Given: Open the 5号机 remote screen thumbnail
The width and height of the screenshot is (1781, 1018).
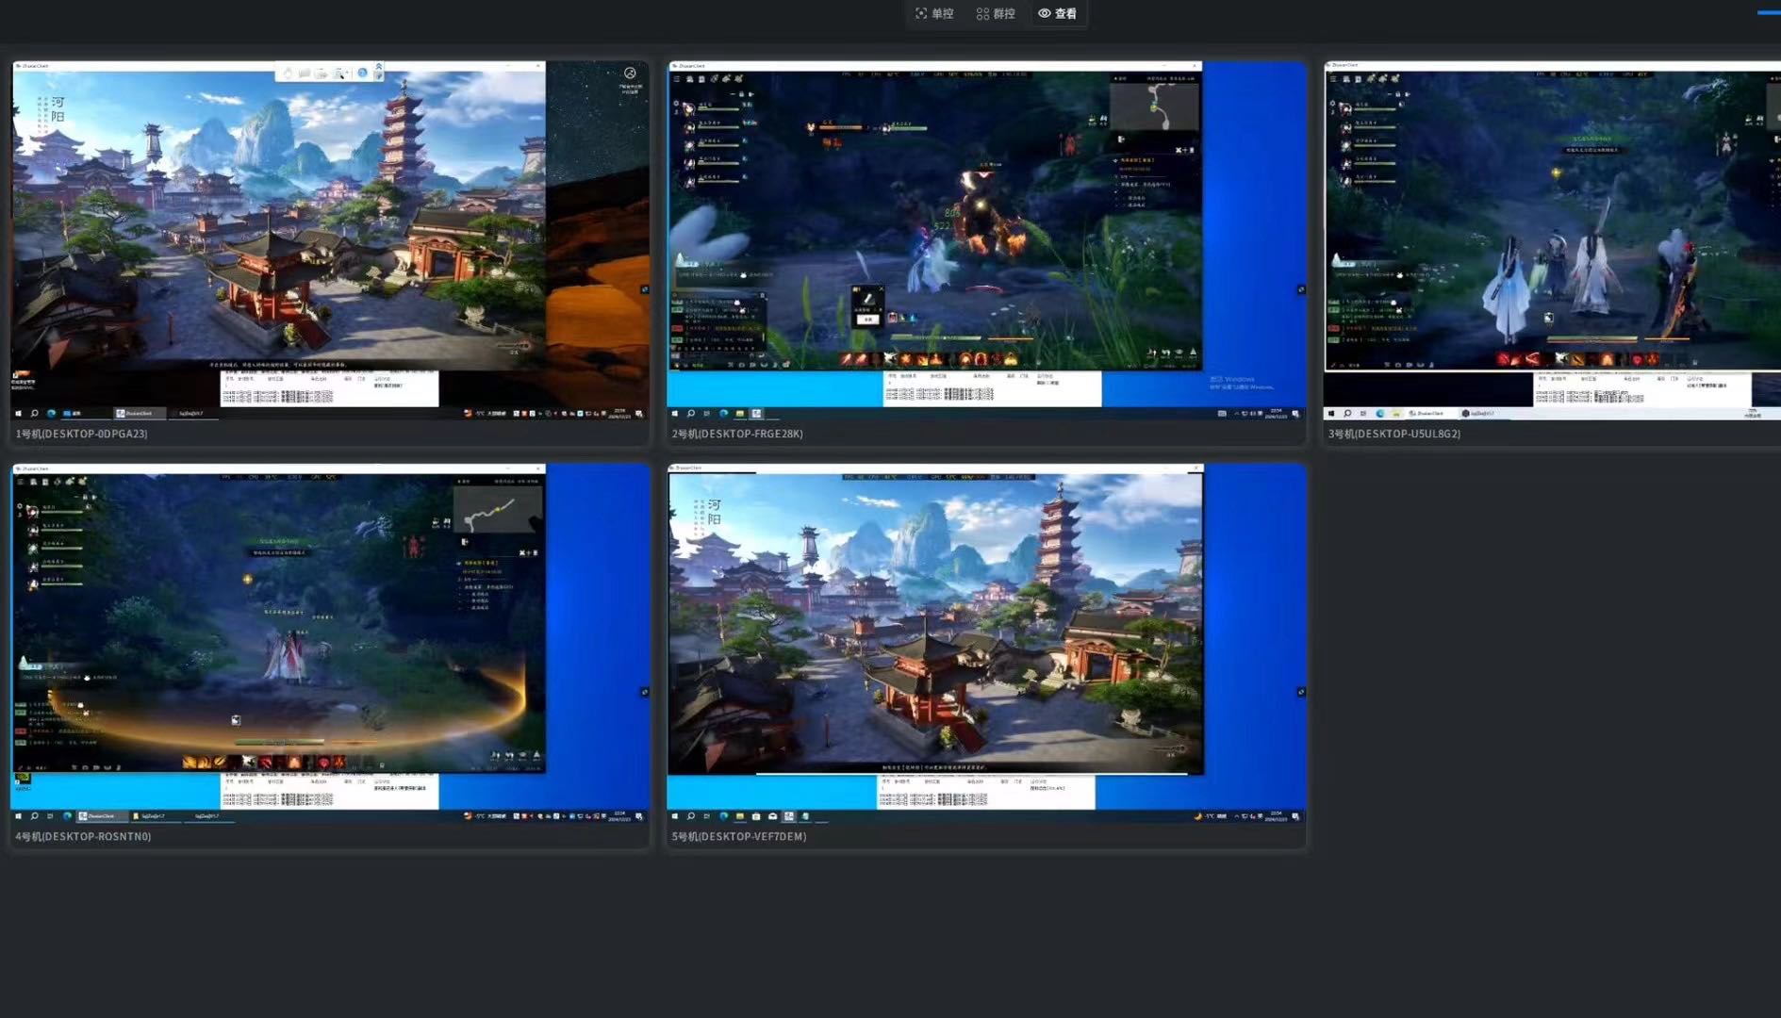Looking at the screenshot, I should pyautogui.click(x=986, y=643).
